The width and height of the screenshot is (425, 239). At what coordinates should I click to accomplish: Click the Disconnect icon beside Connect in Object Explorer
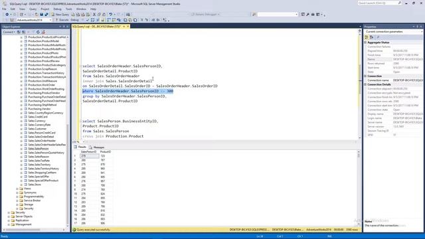point(24,32)
